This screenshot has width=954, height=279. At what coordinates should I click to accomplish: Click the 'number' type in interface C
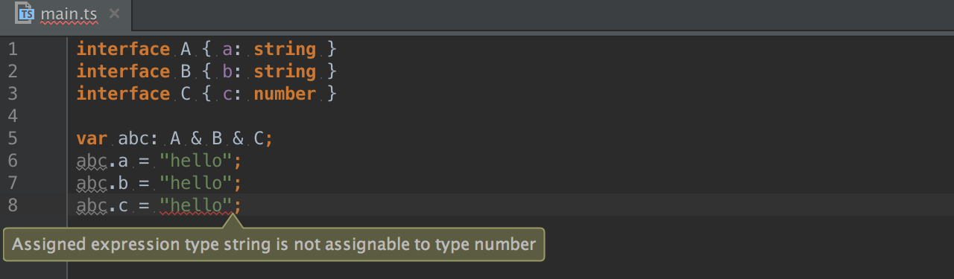[285, 94]
